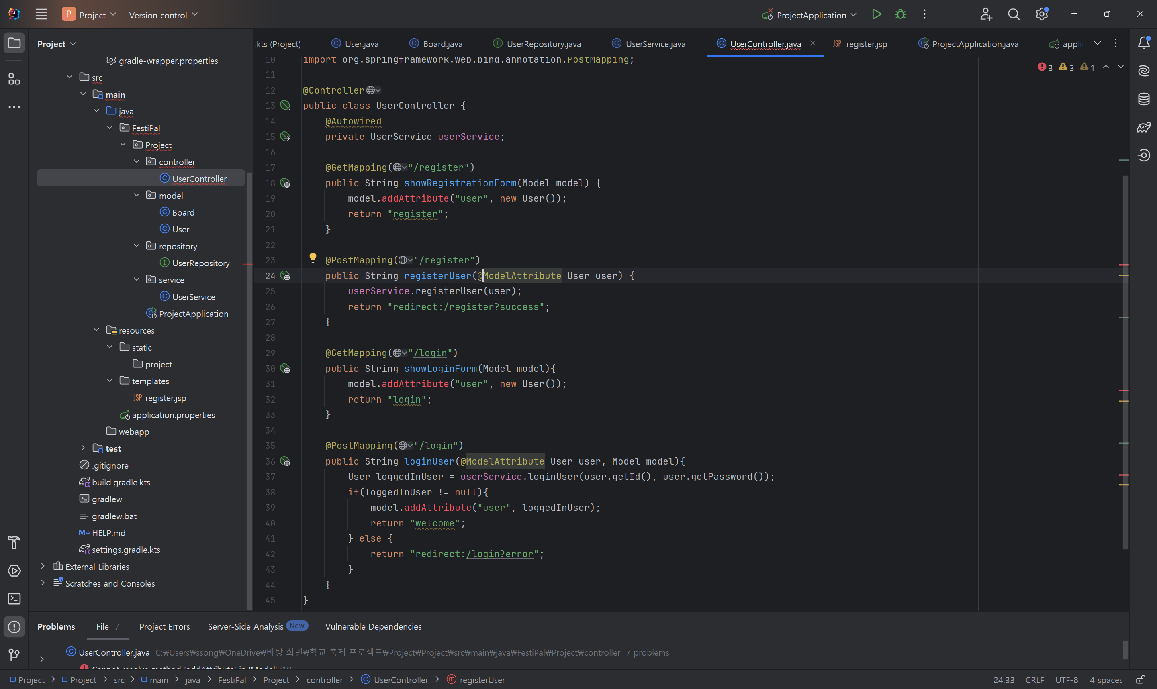Start debugging with the bug icon
The width and height of the screenshot is (1157, 689).
click(900, 15)
